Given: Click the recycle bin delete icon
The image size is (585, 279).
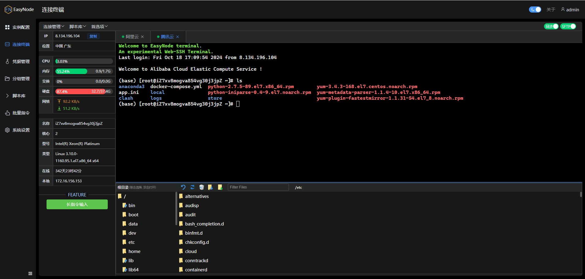Looking at the screenshot, I should click(201, 187).
